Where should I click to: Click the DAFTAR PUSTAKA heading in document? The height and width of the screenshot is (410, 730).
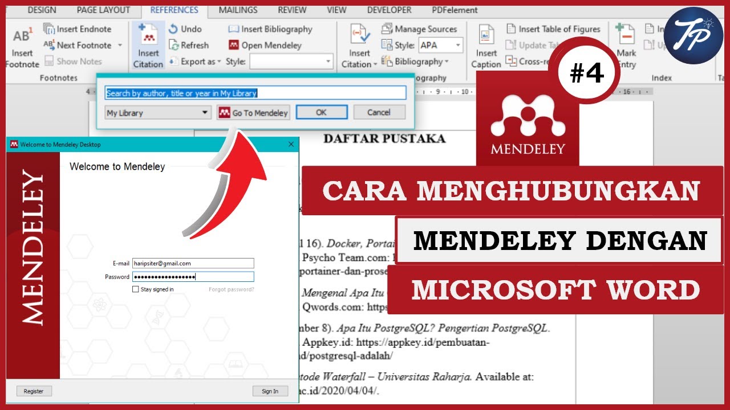pos(384,138)
